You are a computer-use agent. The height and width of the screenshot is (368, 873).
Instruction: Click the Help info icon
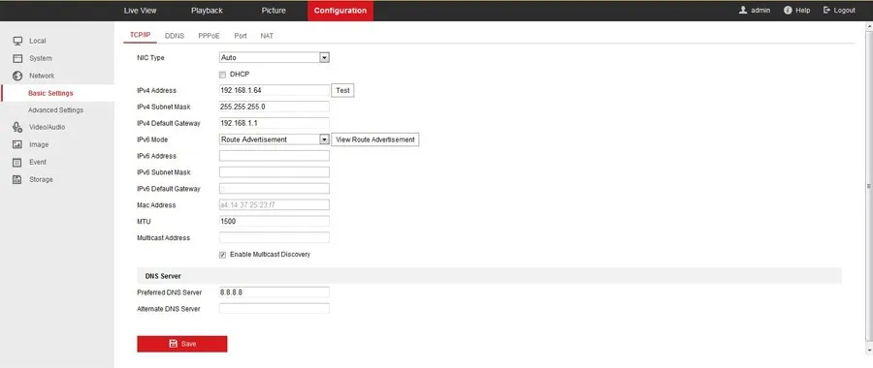click(788, 10)
